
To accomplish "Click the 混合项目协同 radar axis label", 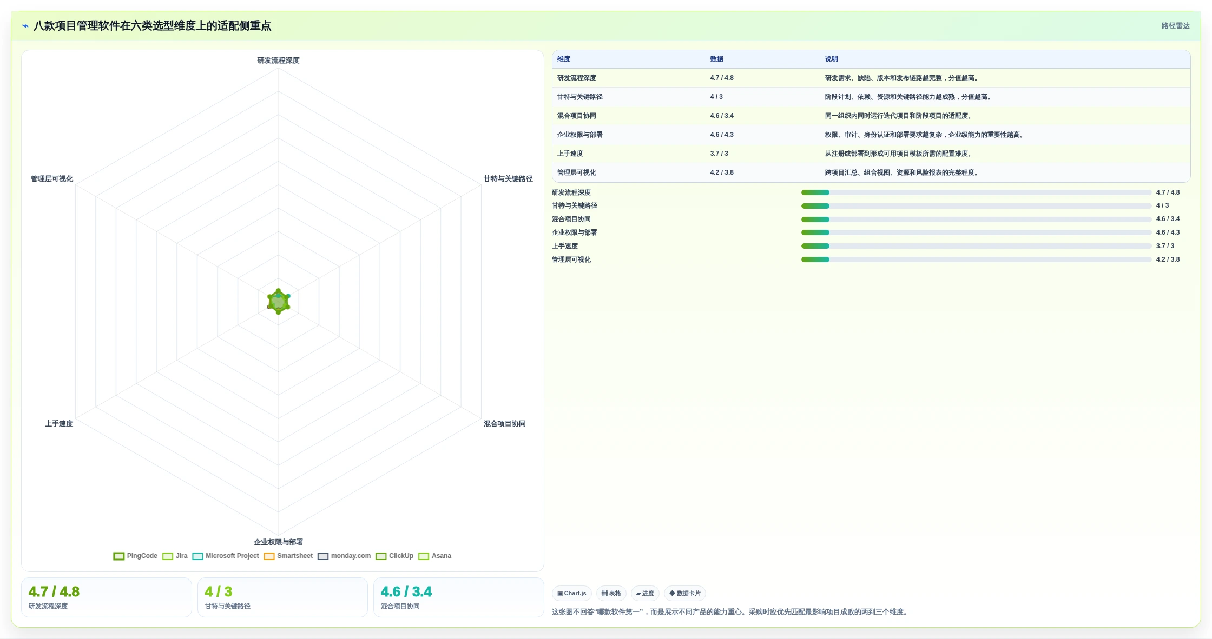I will tap(504, 424).
